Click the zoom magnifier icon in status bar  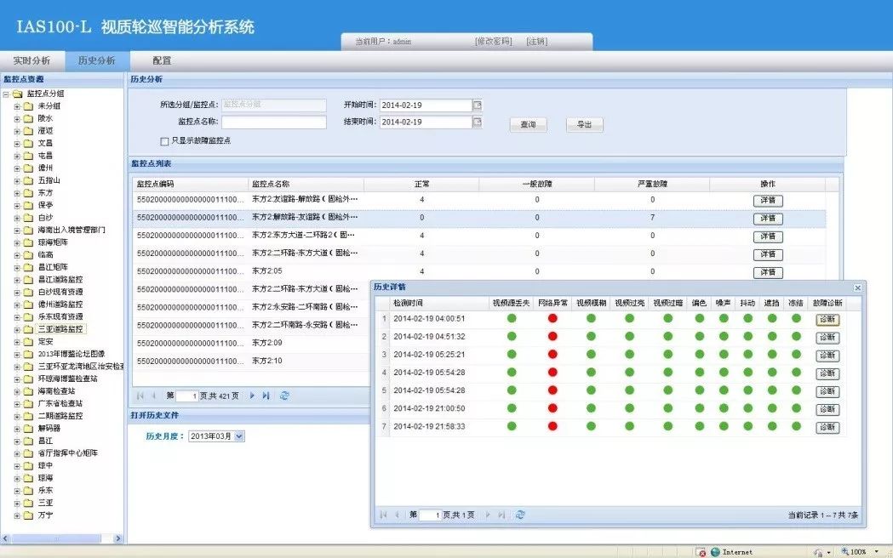[x=845, y=552]
